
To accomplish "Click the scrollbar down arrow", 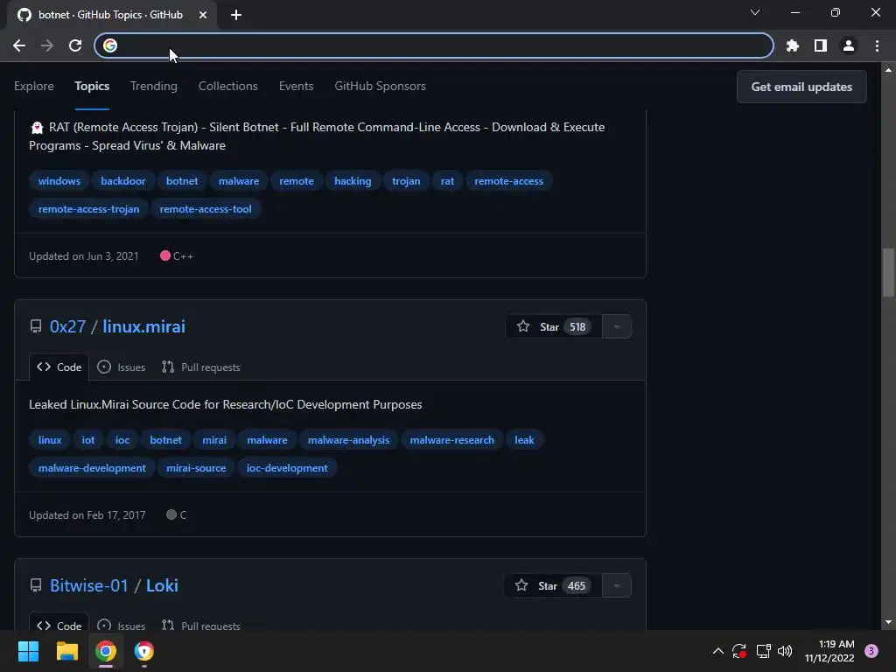I will click(888, 622).
